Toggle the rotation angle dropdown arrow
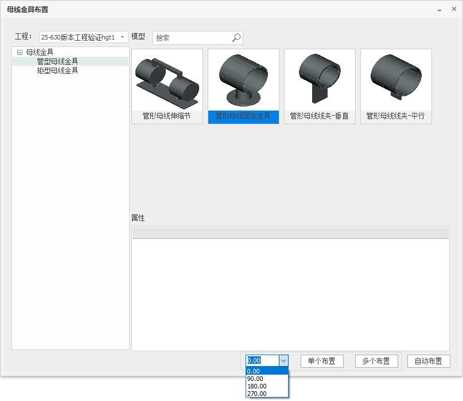The height and width of the screenshot is (401, 463). (x=283, y=360)
